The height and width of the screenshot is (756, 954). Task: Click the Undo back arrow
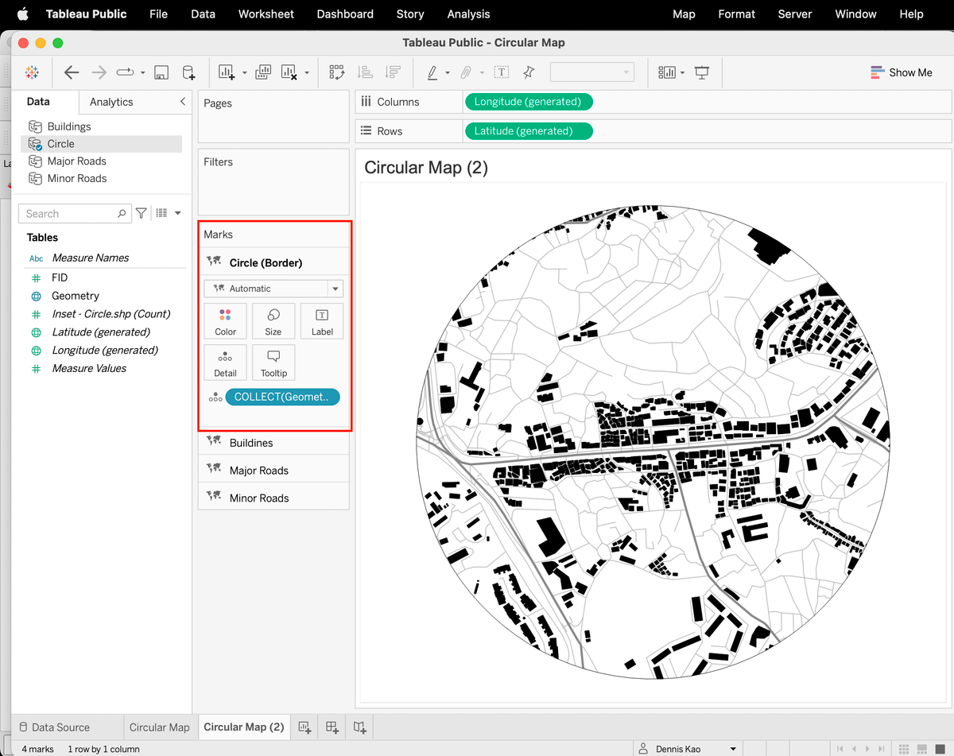point(72,72)
